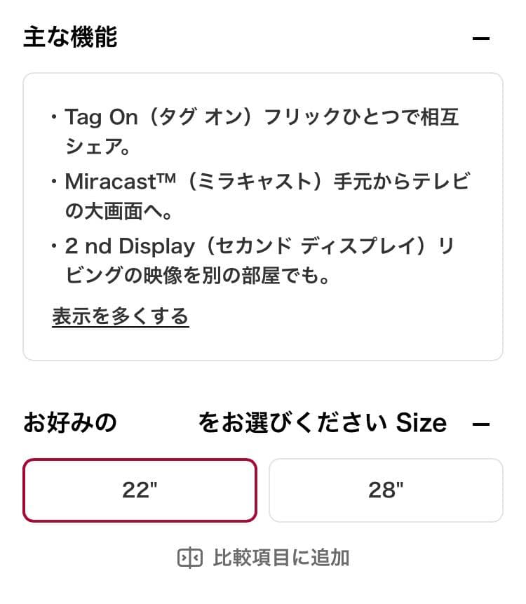Screen dimensions: 526x604
Task: Click the split-panel comparison icon at the bottom
Action: [x=190, y=558]
